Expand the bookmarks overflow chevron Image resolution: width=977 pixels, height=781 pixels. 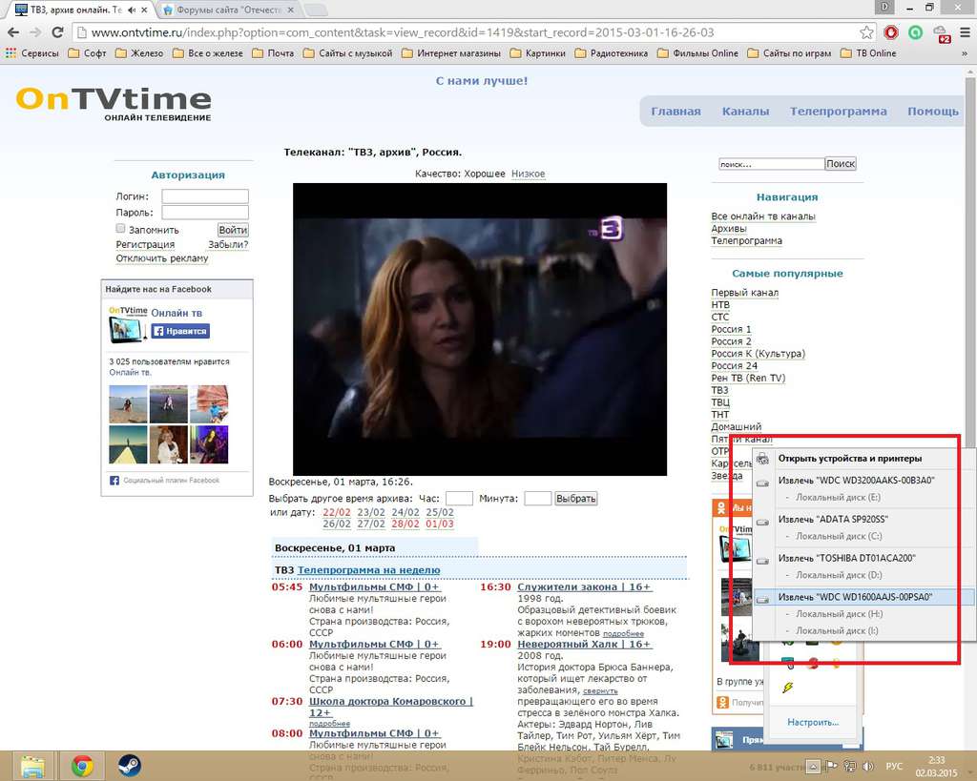pos(965,53)
